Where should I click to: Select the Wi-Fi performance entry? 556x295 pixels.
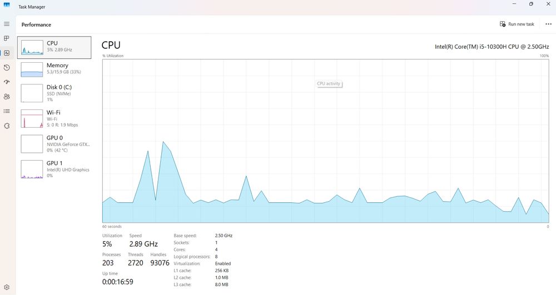(54, 118)
